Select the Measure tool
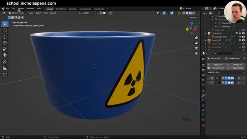This screenshot has height=139, width=247. click(5, 68)
